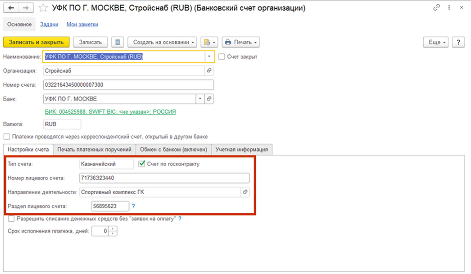Expand the Наименование field dropdown arrow
Viewport: 471px width, 274px height.
pyautogui.click(x=209, y=56)
